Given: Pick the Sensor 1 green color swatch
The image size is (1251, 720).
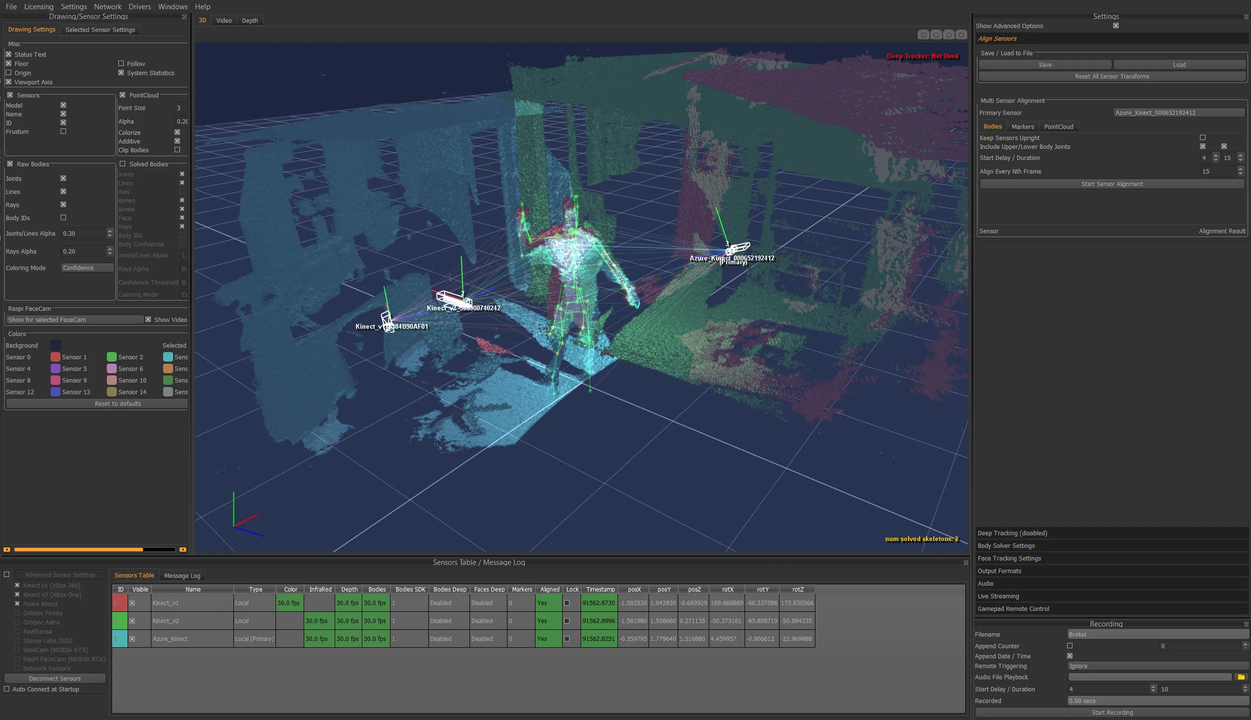Looking at the screenshot, I should pos(111,357).
